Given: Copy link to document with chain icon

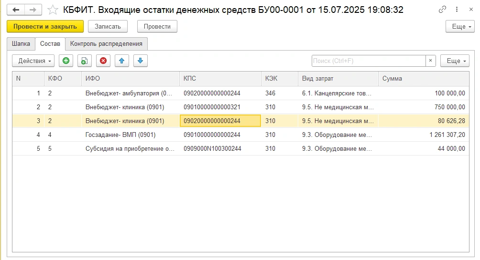Looking at the screenshot, I should click(x=442, y=10).
